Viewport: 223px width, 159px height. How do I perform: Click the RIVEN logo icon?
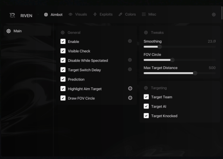click(12, 15)
